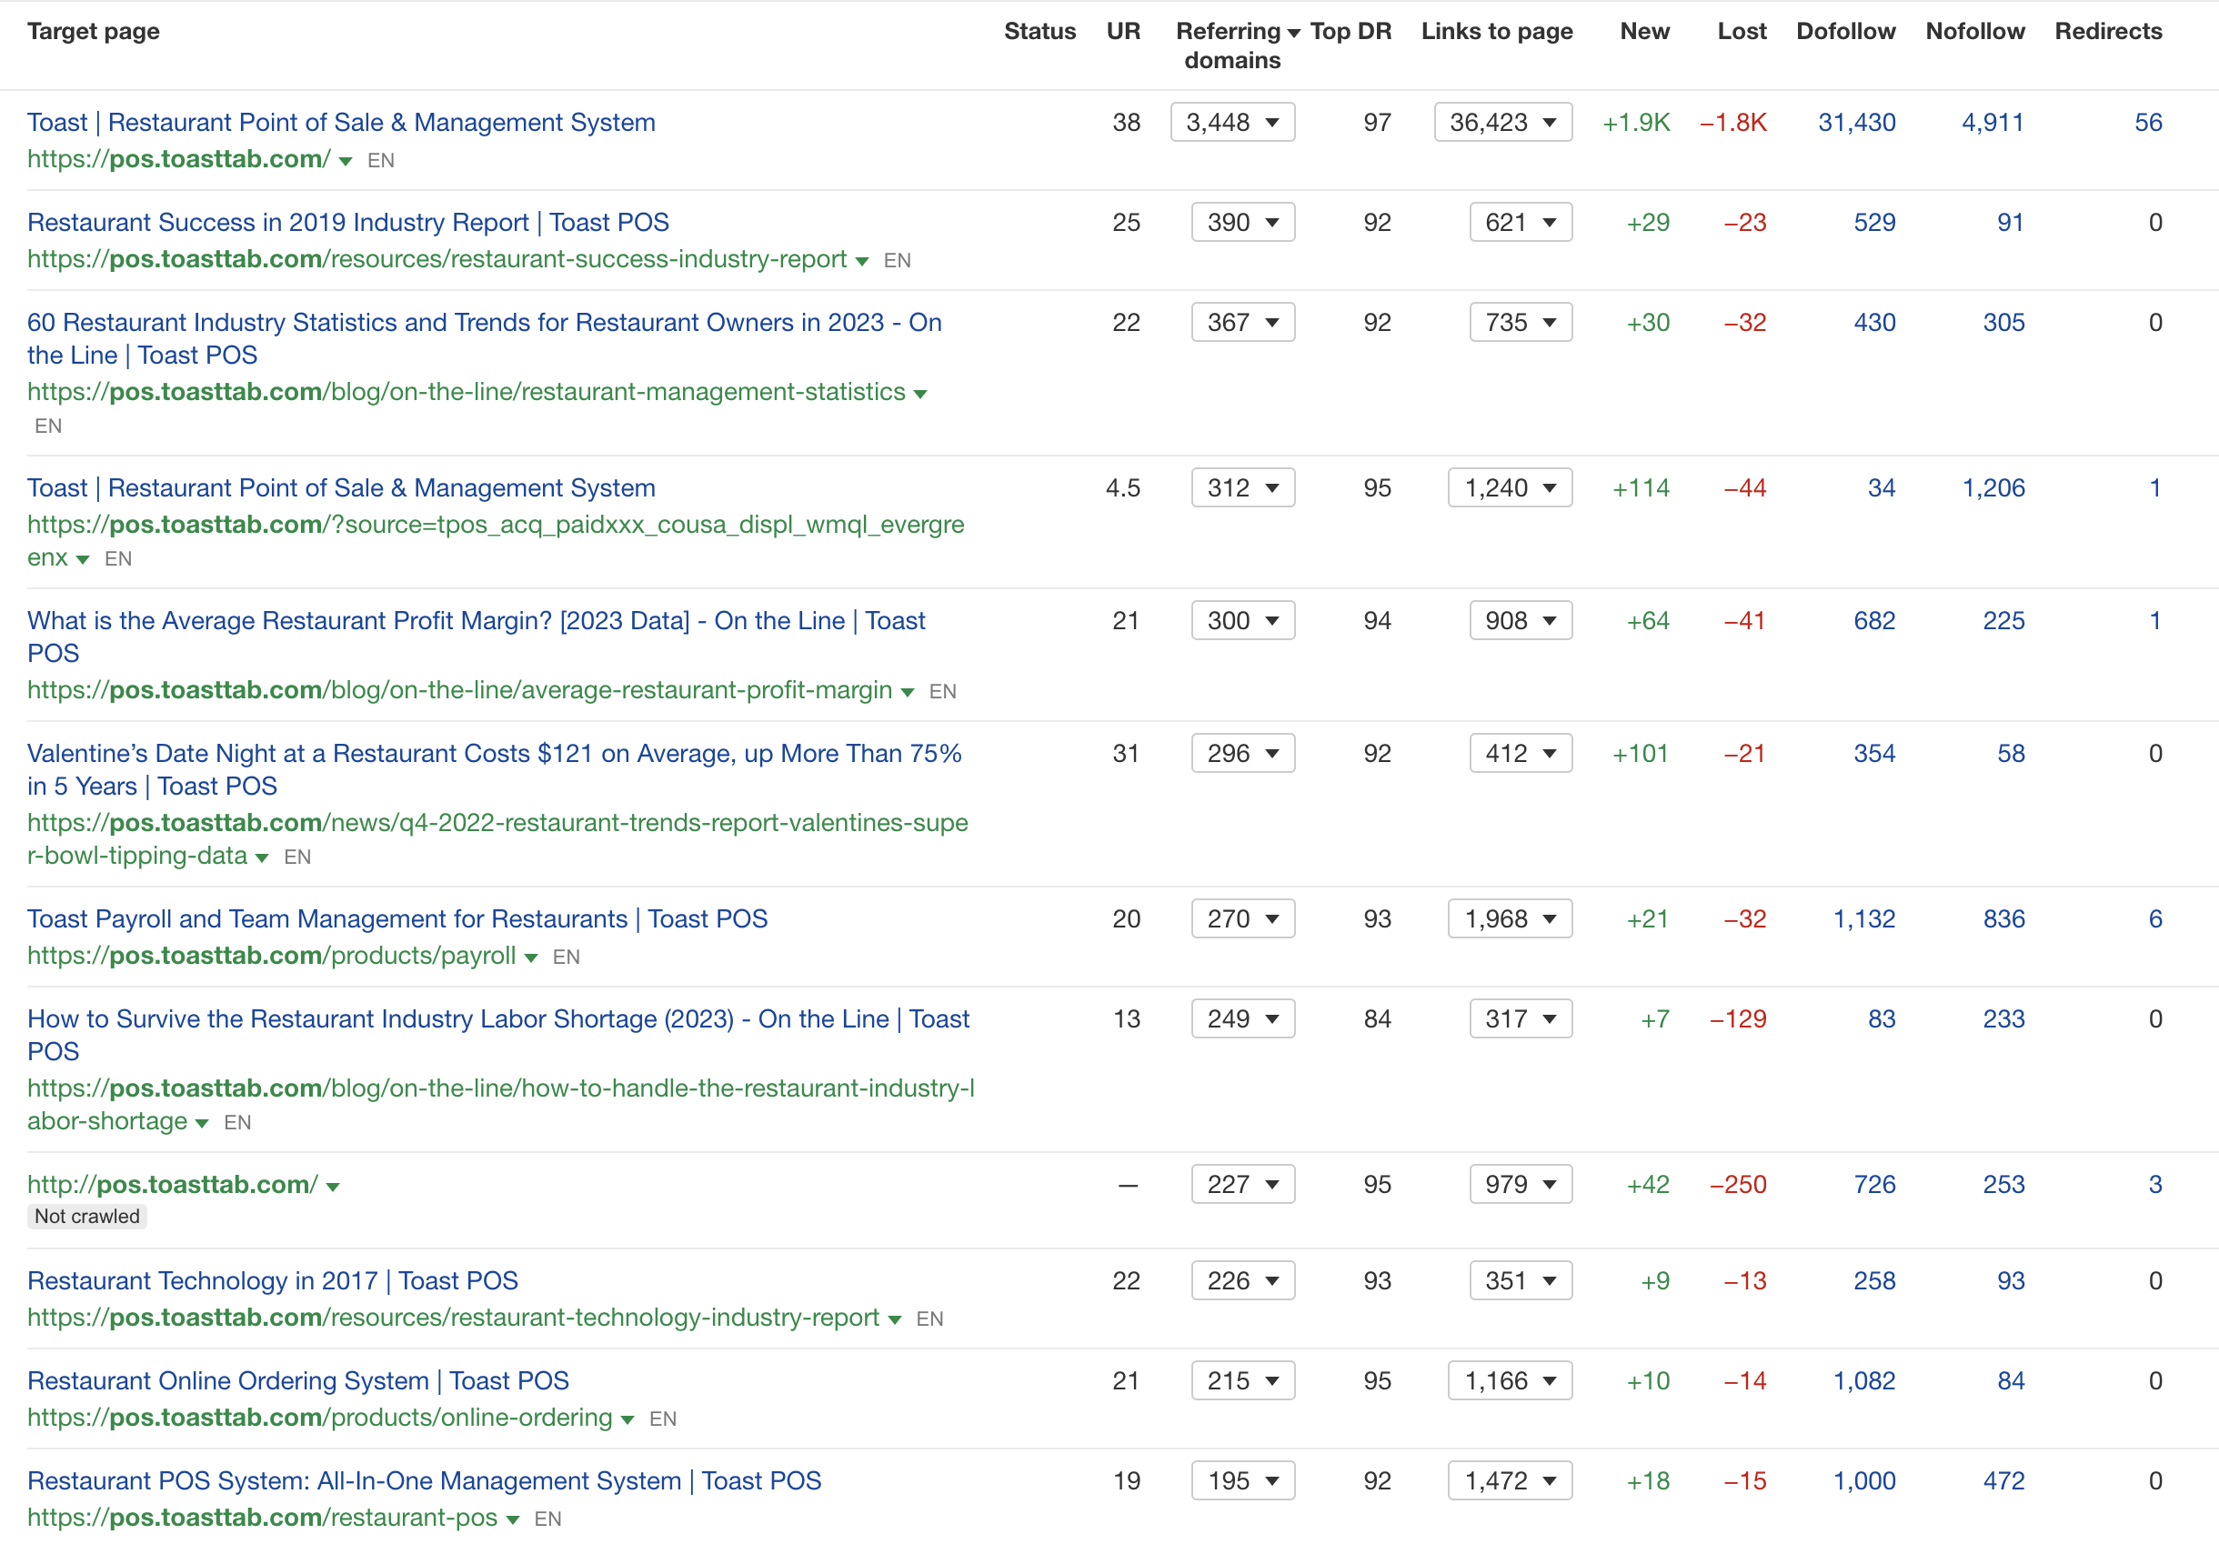
Task: Open the 908 links dropdown for profit margin article
Action: (1520, 620)
